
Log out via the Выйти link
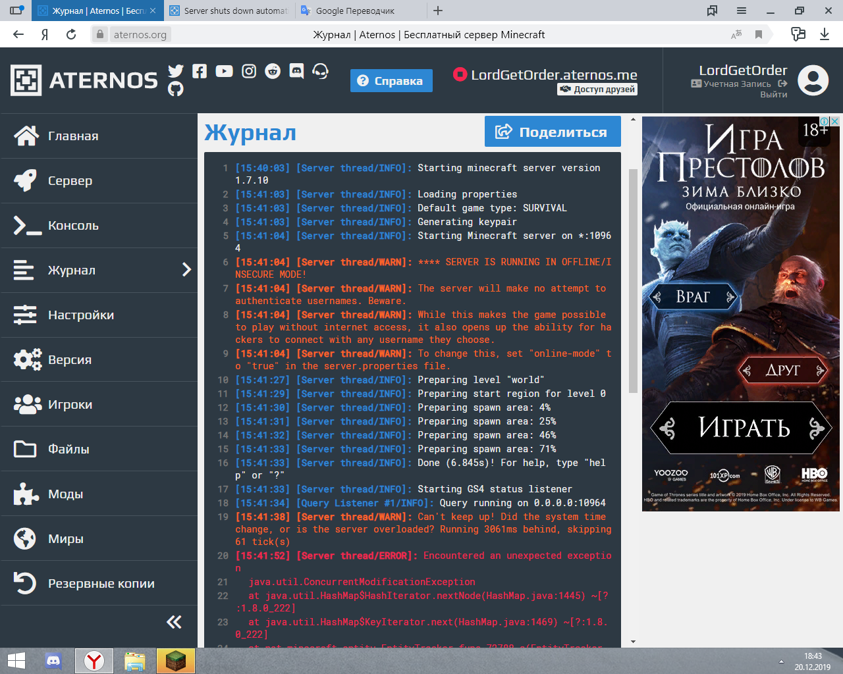point(774,94)
